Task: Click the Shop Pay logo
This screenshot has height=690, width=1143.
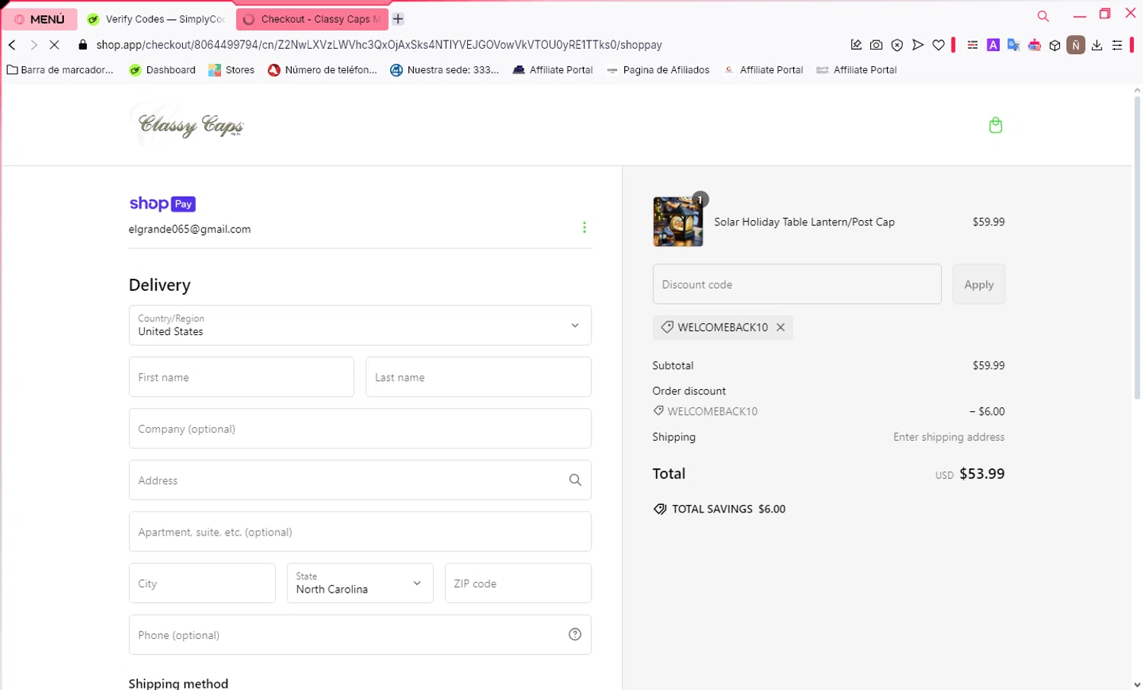Action: pos(162,203)
